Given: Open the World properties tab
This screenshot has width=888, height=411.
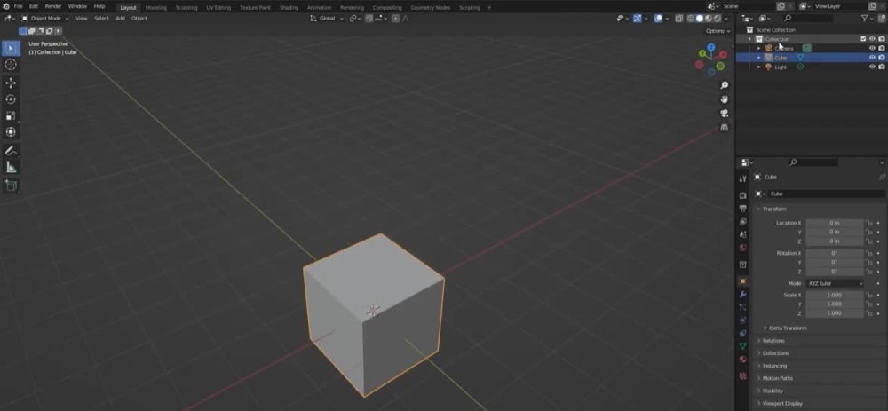Looking at the screenshot, I should point(743,248).
